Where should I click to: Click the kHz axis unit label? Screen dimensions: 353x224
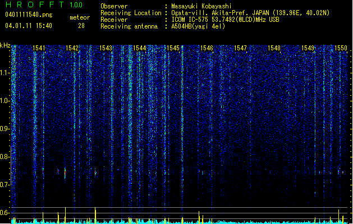tap(5, 45)
